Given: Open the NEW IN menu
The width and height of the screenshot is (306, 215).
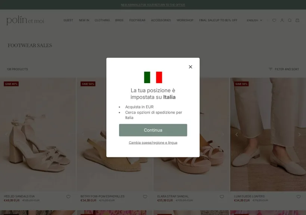Looking at the screenshot, I should [84, 20].
